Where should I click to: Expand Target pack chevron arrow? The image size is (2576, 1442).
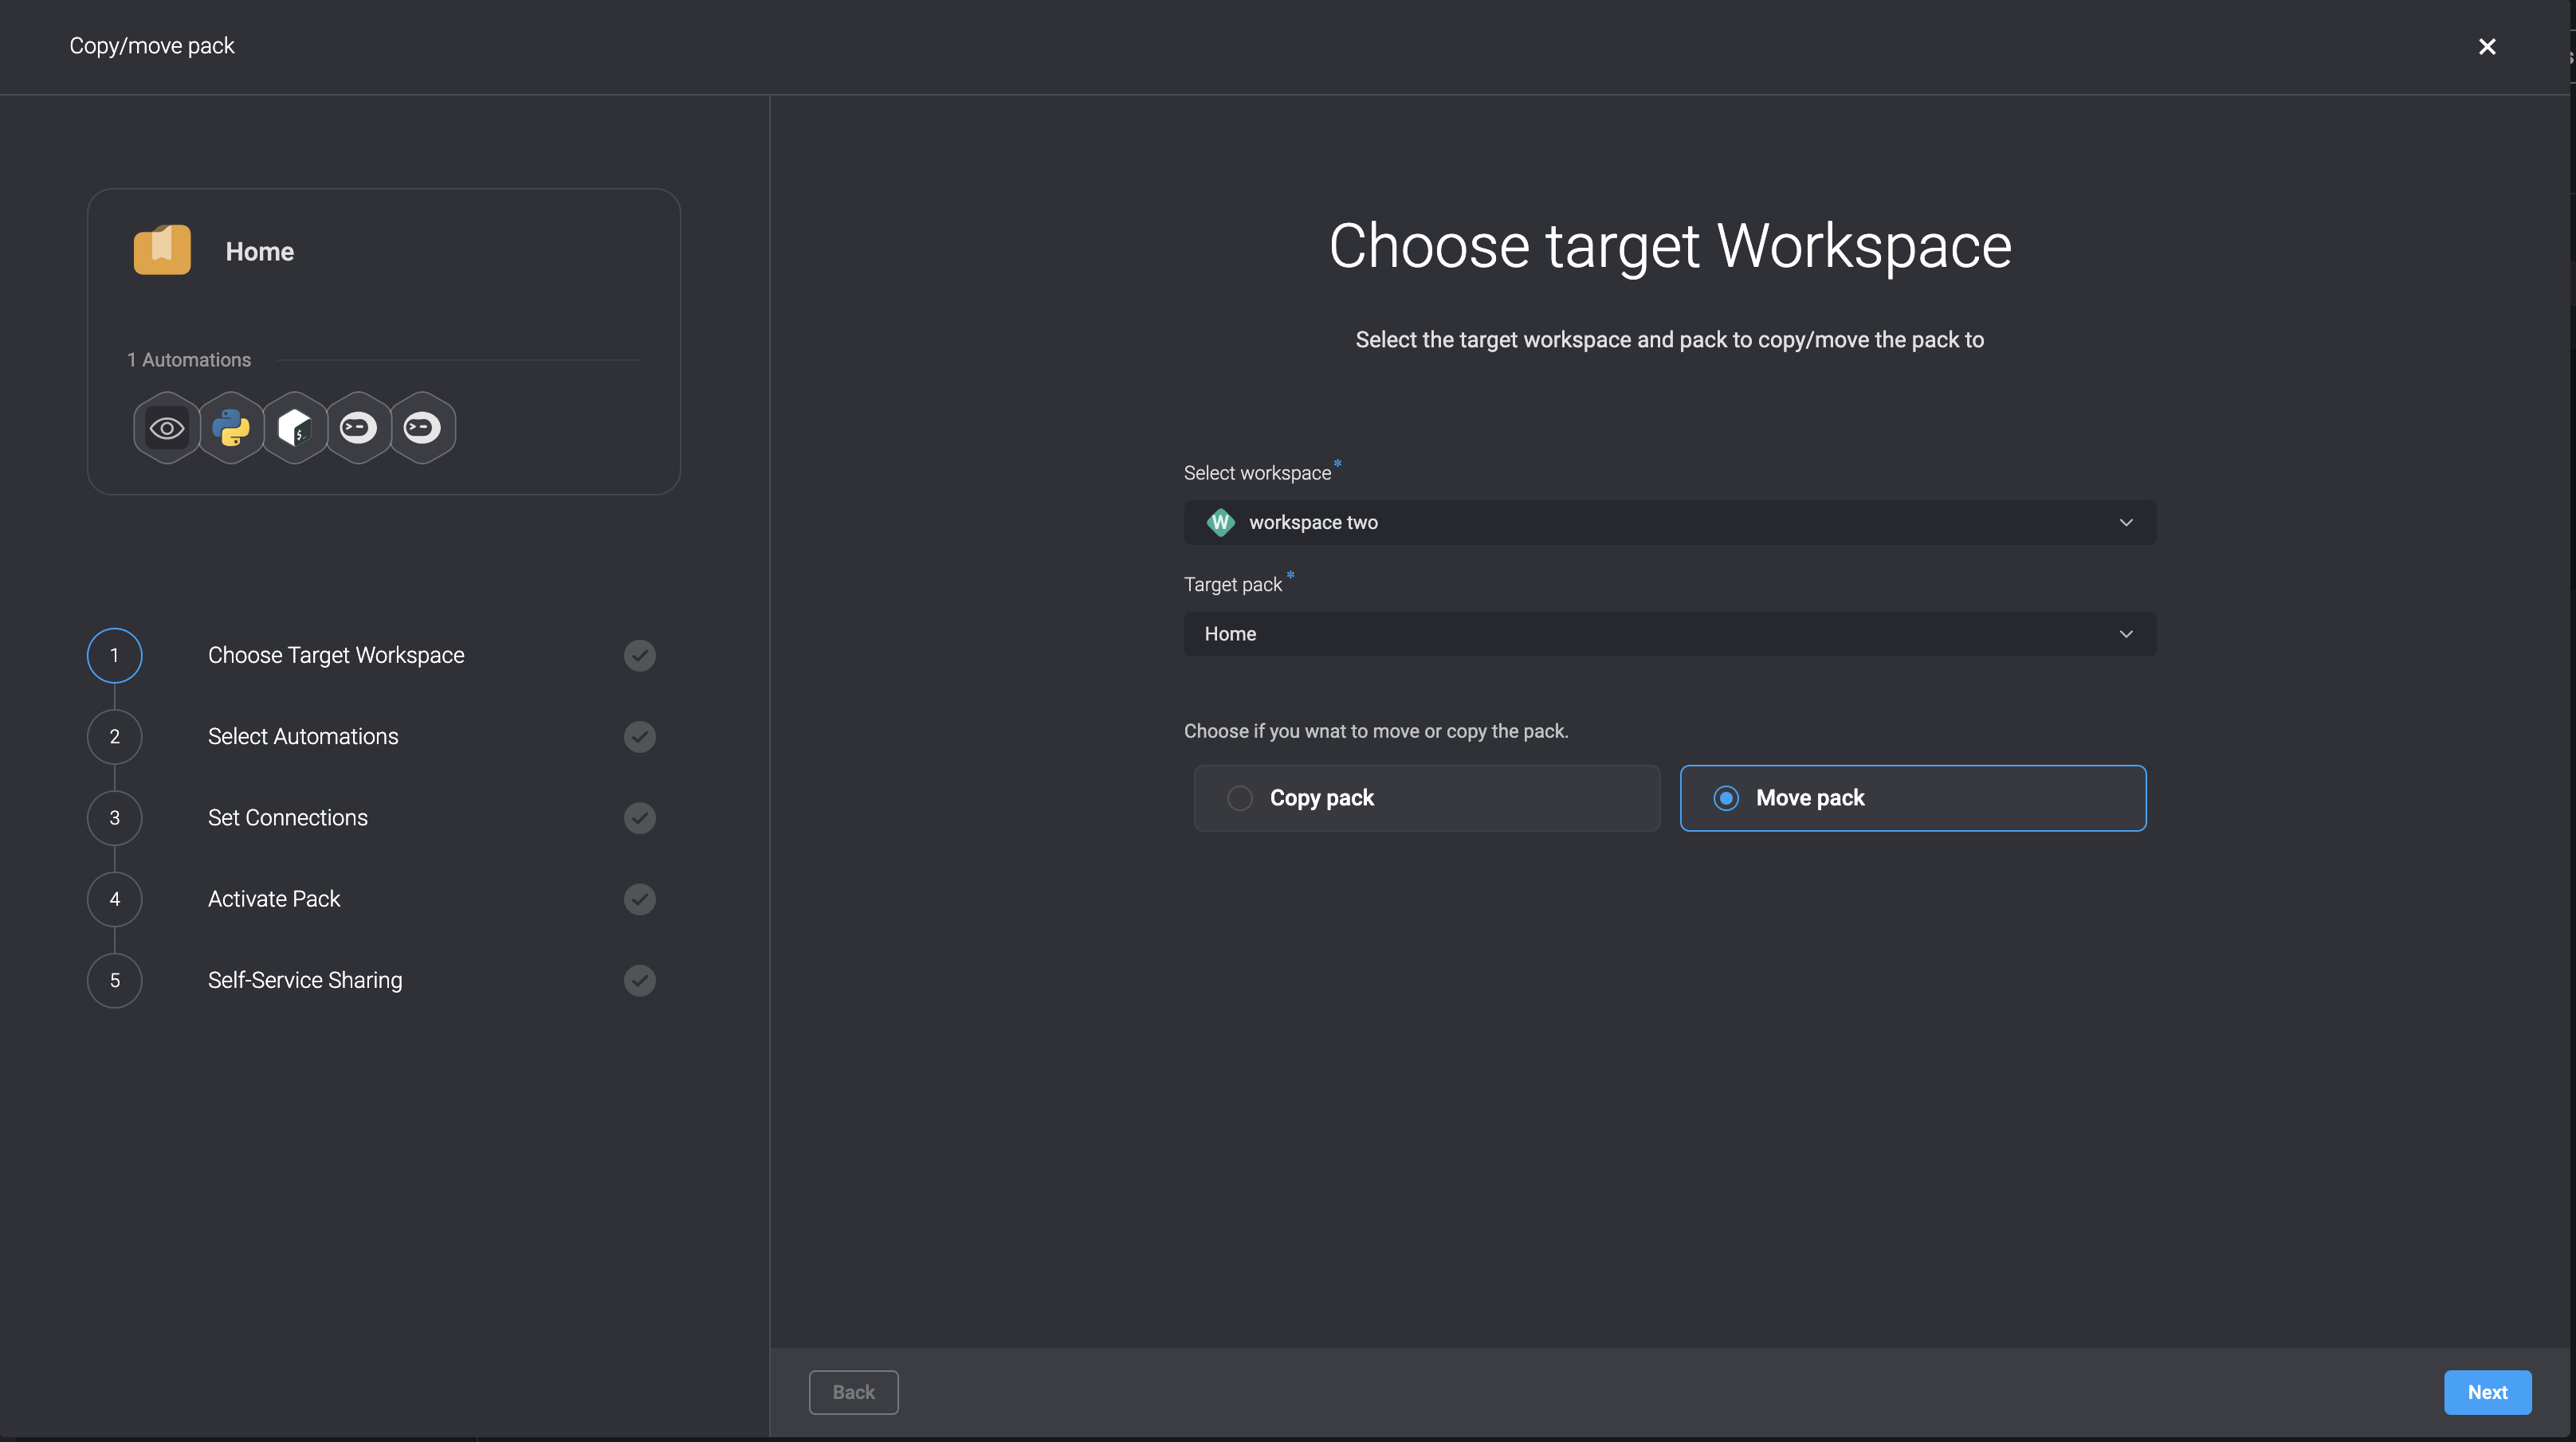point(2126,633)
